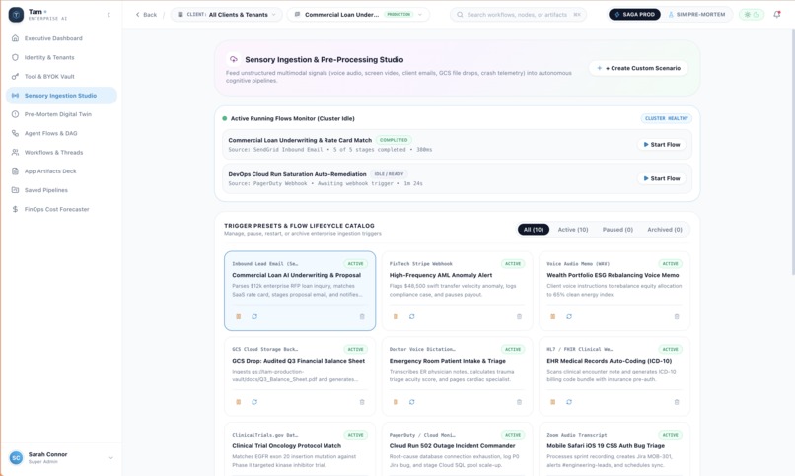Open App Artifacts Deck page
795x476 pixels.
point(61,171)
